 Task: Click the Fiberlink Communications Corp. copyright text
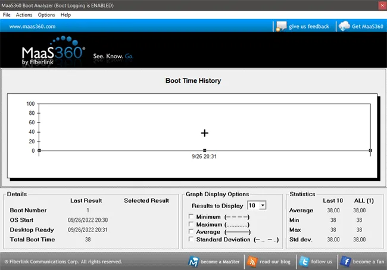pyautogui.click(x=63, y=262)
